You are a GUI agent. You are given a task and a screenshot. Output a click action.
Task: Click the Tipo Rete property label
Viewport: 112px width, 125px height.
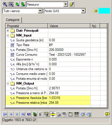23,45
